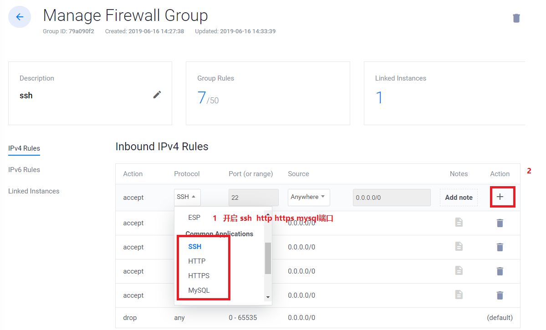The image size is (546, 330).
Task: Click the (default) label in the drop row
Action: coord(500,317)
